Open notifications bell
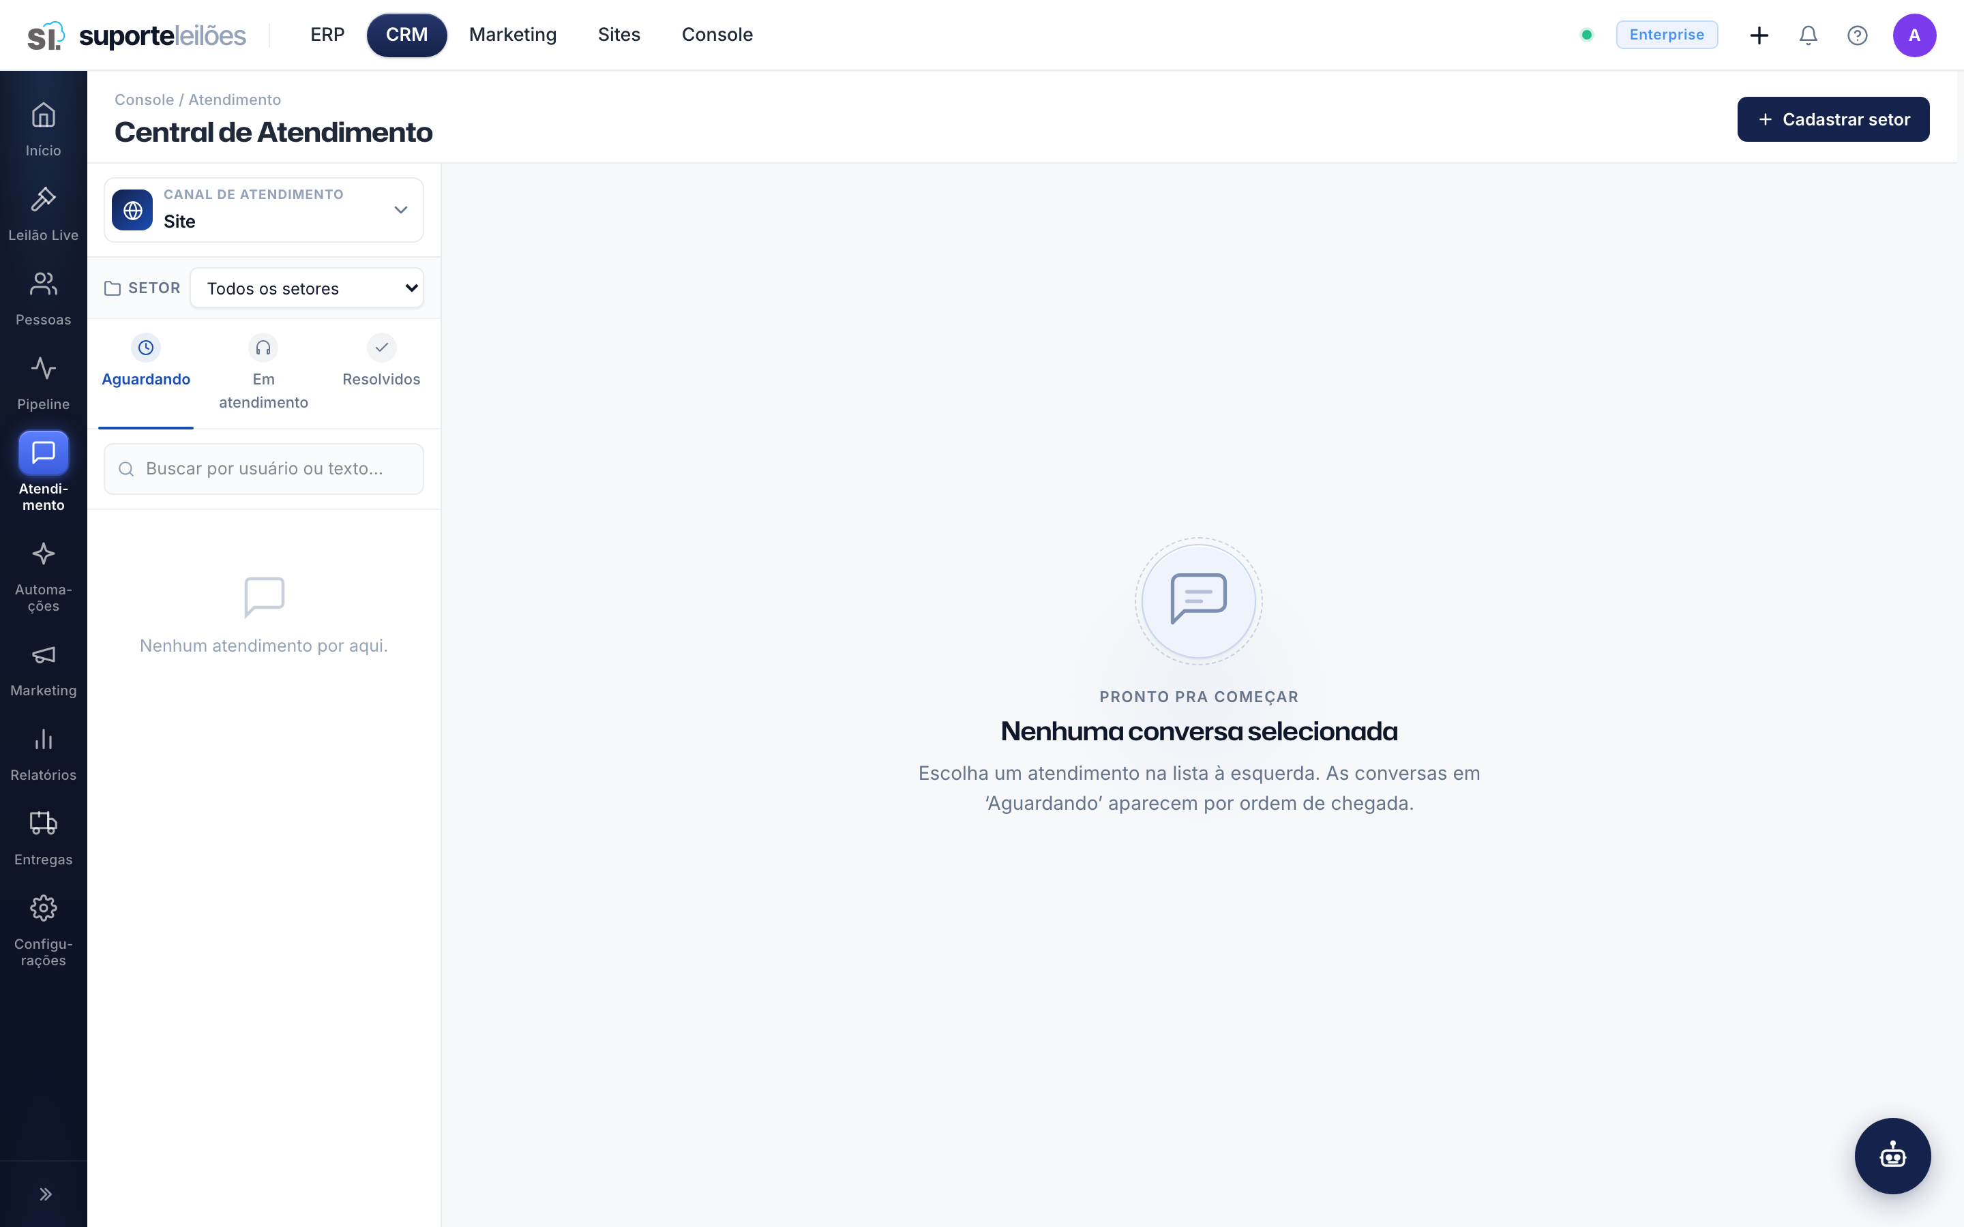The image size is (1964, 1227). 1807,35
